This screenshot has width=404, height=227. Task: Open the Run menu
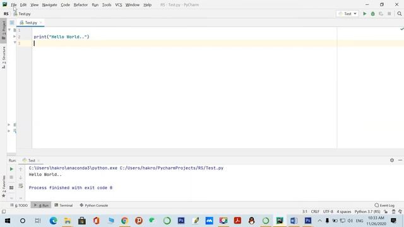[x=95, y=5]
